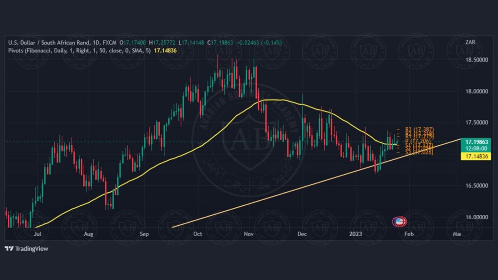The width and height of the screenshot is (498, 280).
Task: Select the Pivots Fibonacci indicator legend
Action: [79, 50]
